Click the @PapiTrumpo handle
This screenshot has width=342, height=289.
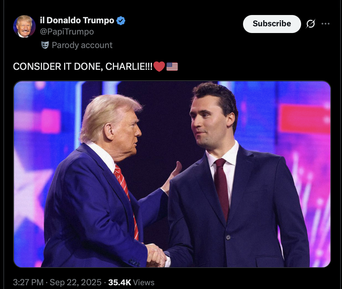[67, 32]
